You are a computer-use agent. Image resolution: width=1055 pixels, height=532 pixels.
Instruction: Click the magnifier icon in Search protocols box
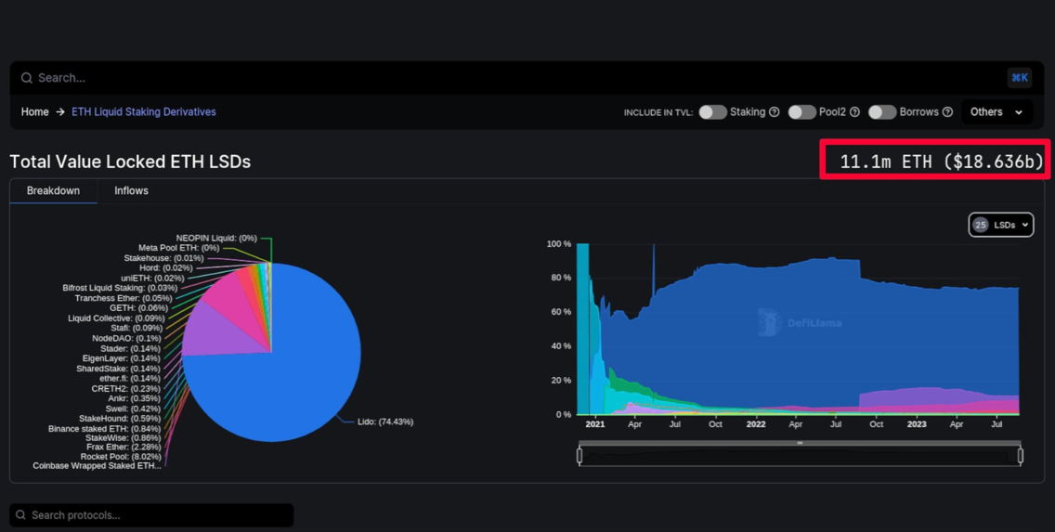pyautogui.click(x=20, y=515)
